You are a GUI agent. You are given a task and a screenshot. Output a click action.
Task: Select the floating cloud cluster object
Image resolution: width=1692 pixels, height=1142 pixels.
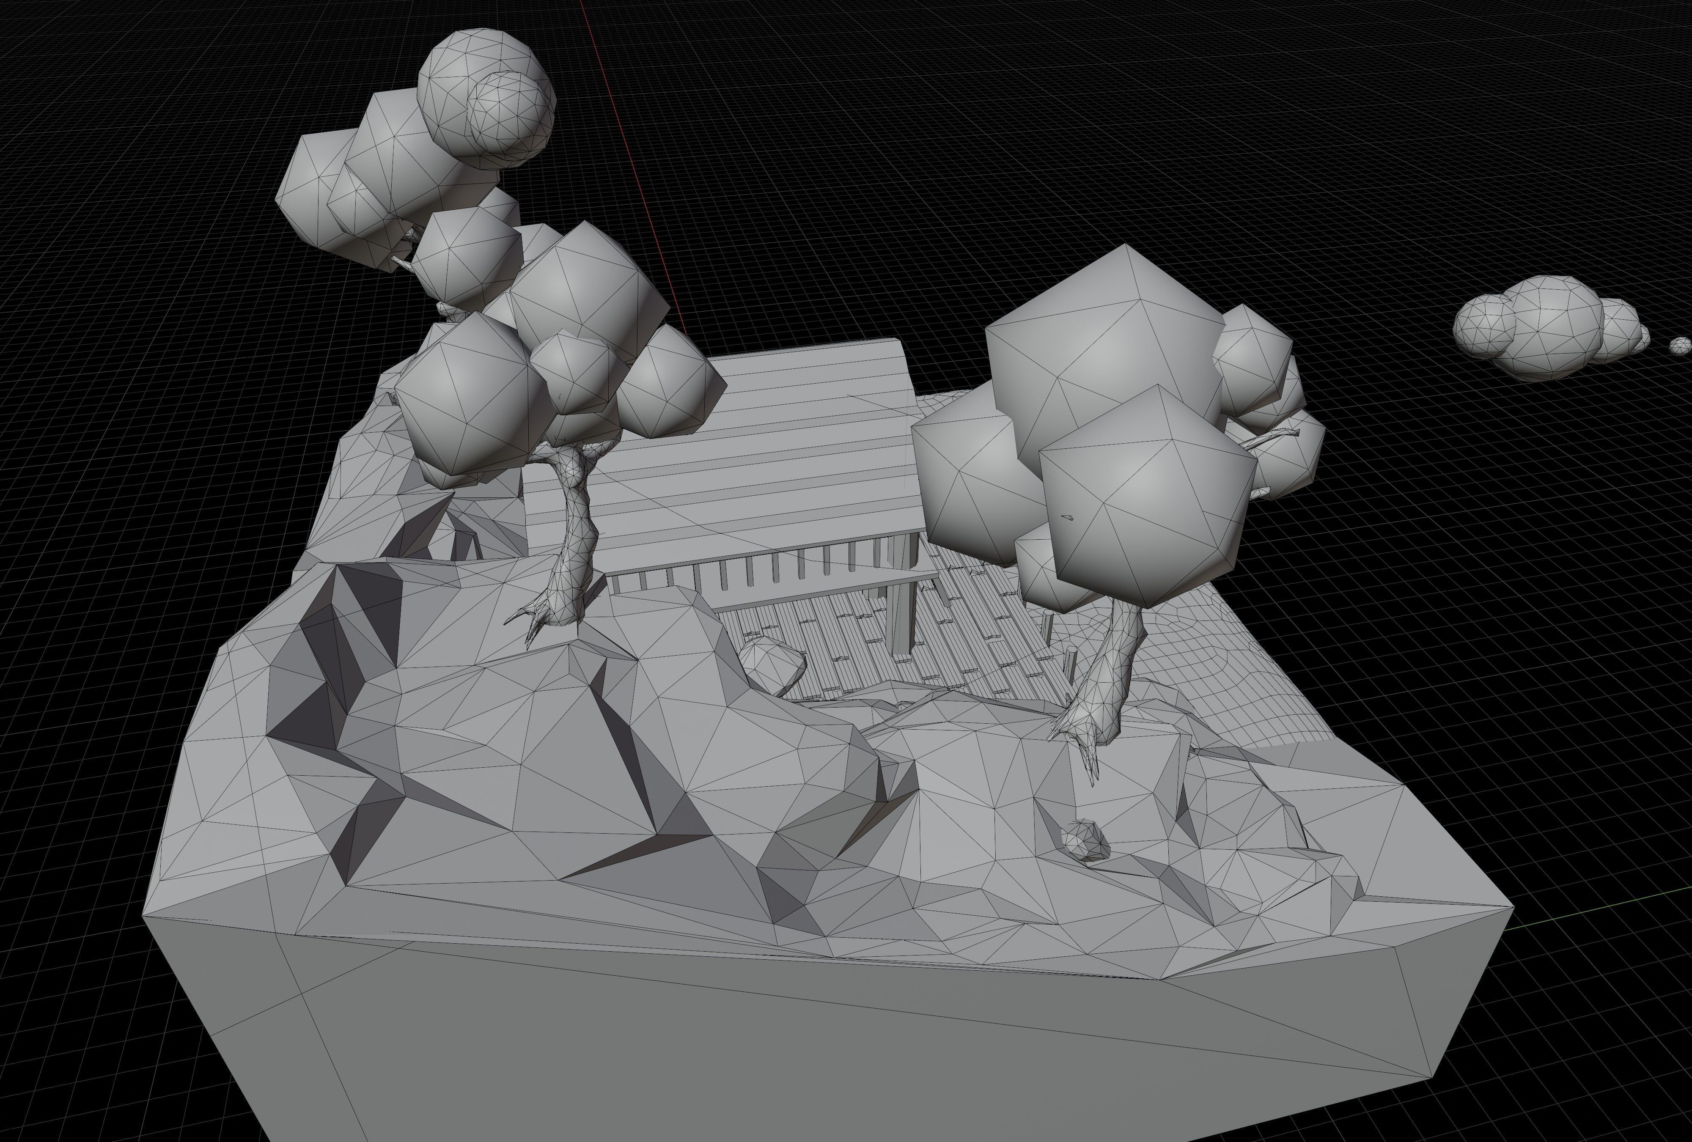[1551, 328]
